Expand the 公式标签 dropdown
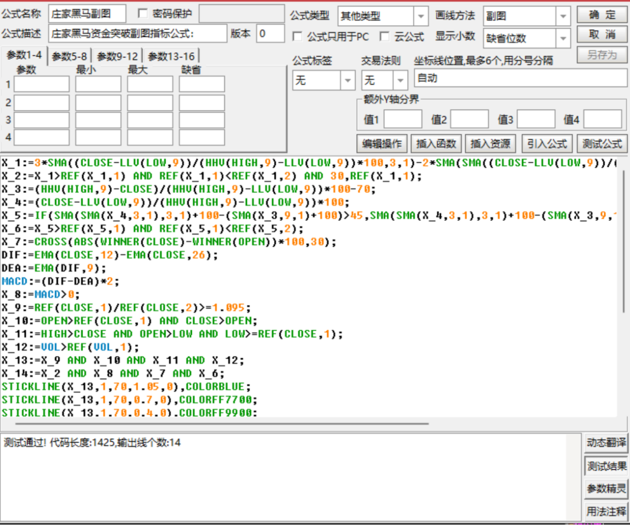 [348, 80]
